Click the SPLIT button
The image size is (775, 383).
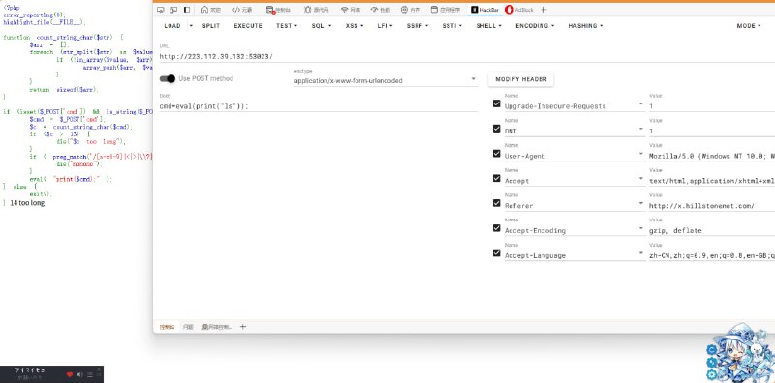[211, 26]
